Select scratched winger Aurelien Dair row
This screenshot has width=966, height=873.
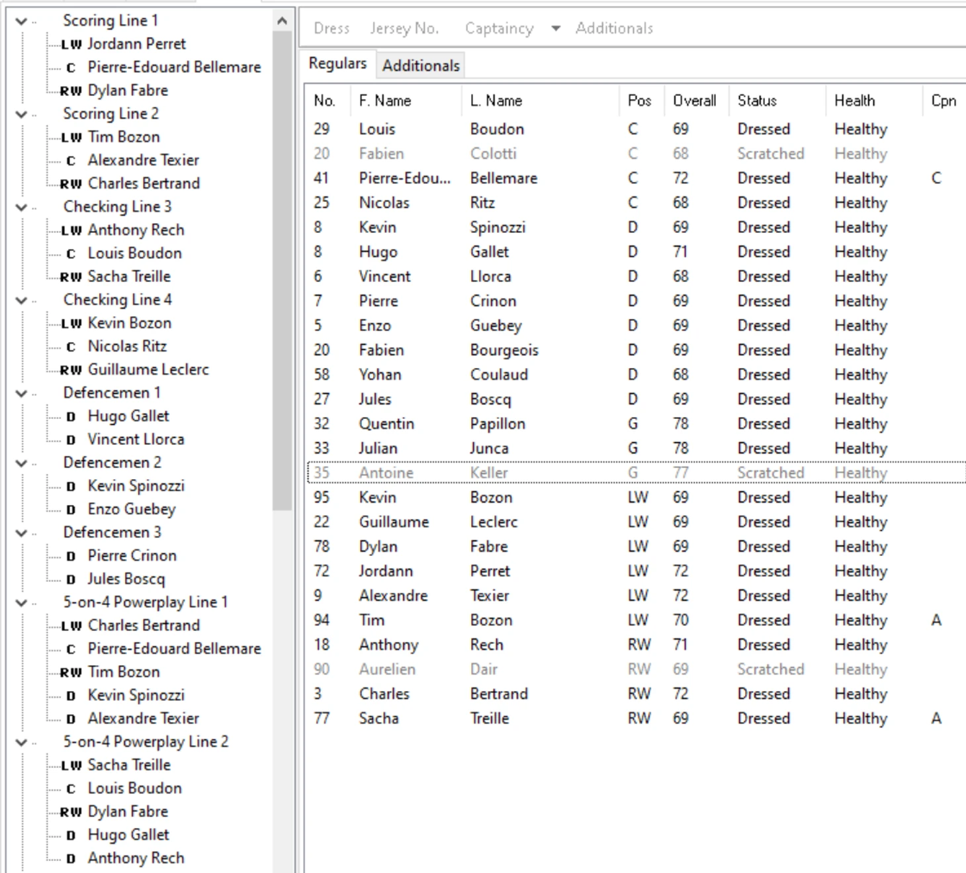point(637,669)
